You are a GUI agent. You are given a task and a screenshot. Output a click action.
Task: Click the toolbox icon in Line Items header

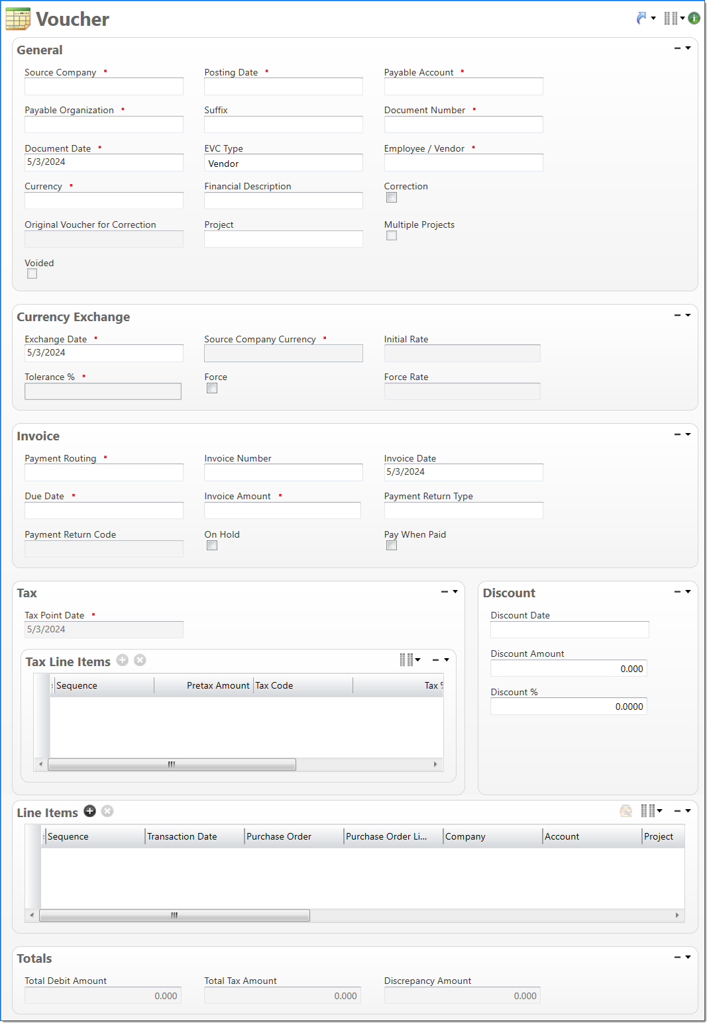[626, 810]
